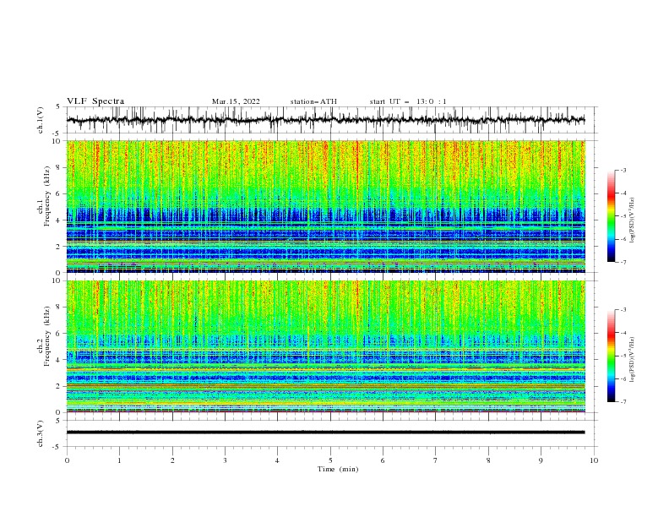Click inside the ch.1 spectrogram panel
The width and height of the screenshot is (669, 517).
(x=325, y=206)
